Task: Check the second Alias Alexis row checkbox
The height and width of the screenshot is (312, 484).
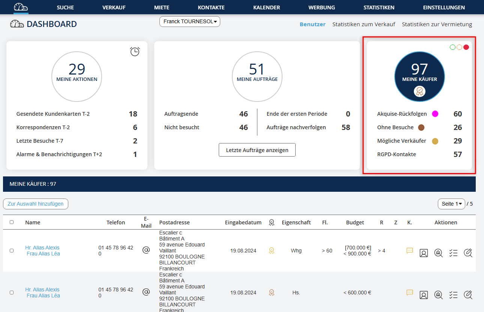Action: 12,293
